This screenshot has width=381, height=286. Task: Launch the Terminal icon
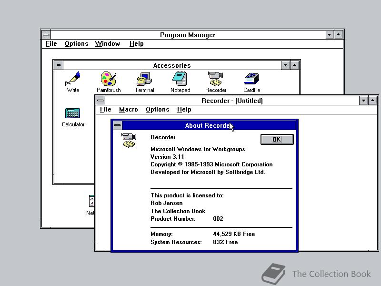[144, 79]
